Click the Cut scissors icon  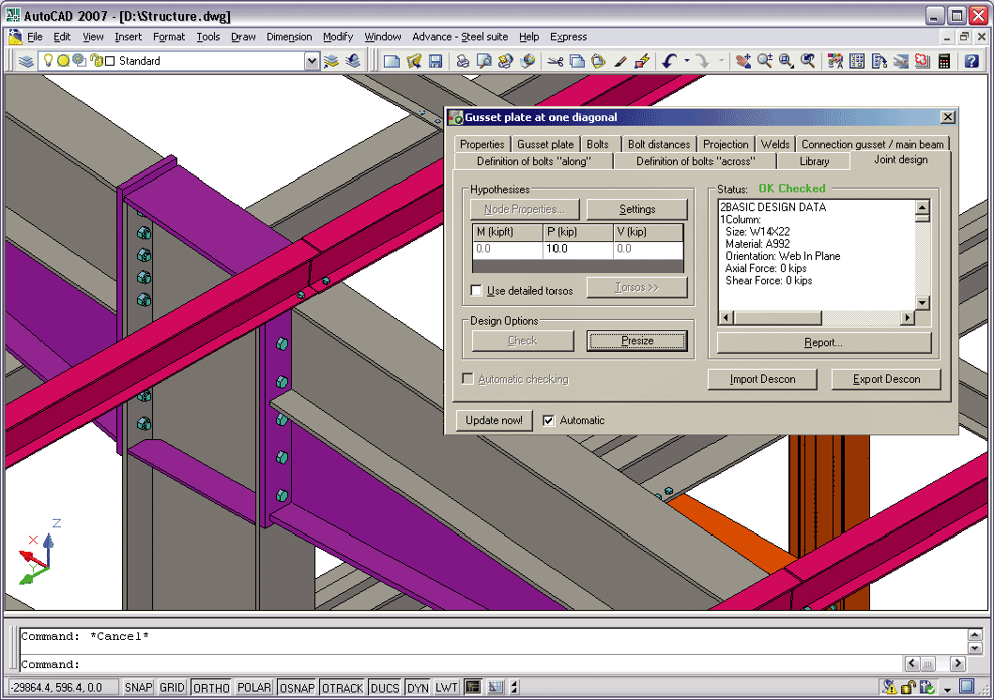(555, 61)
